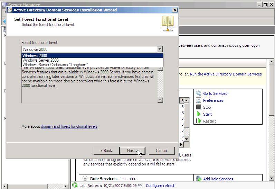The width and height of the screenshot is (275, 189).
Task: Click the Add Role Services icon
Action: [x=199, y=179]
